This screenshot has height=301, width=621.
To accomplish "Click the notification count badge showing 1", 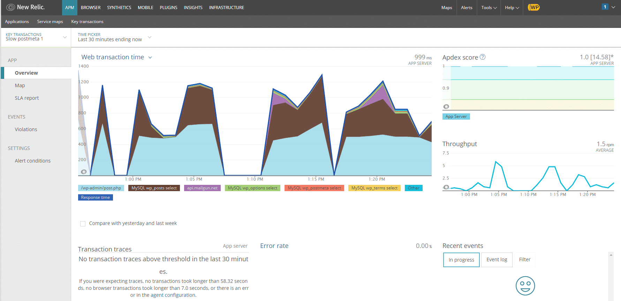I will pyautogui.click(x=605, y=7).
